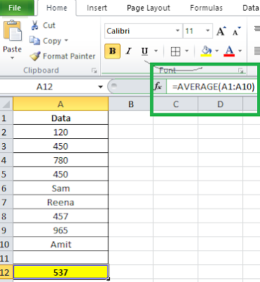Click the cell containing 965

[x=61, y=230]
